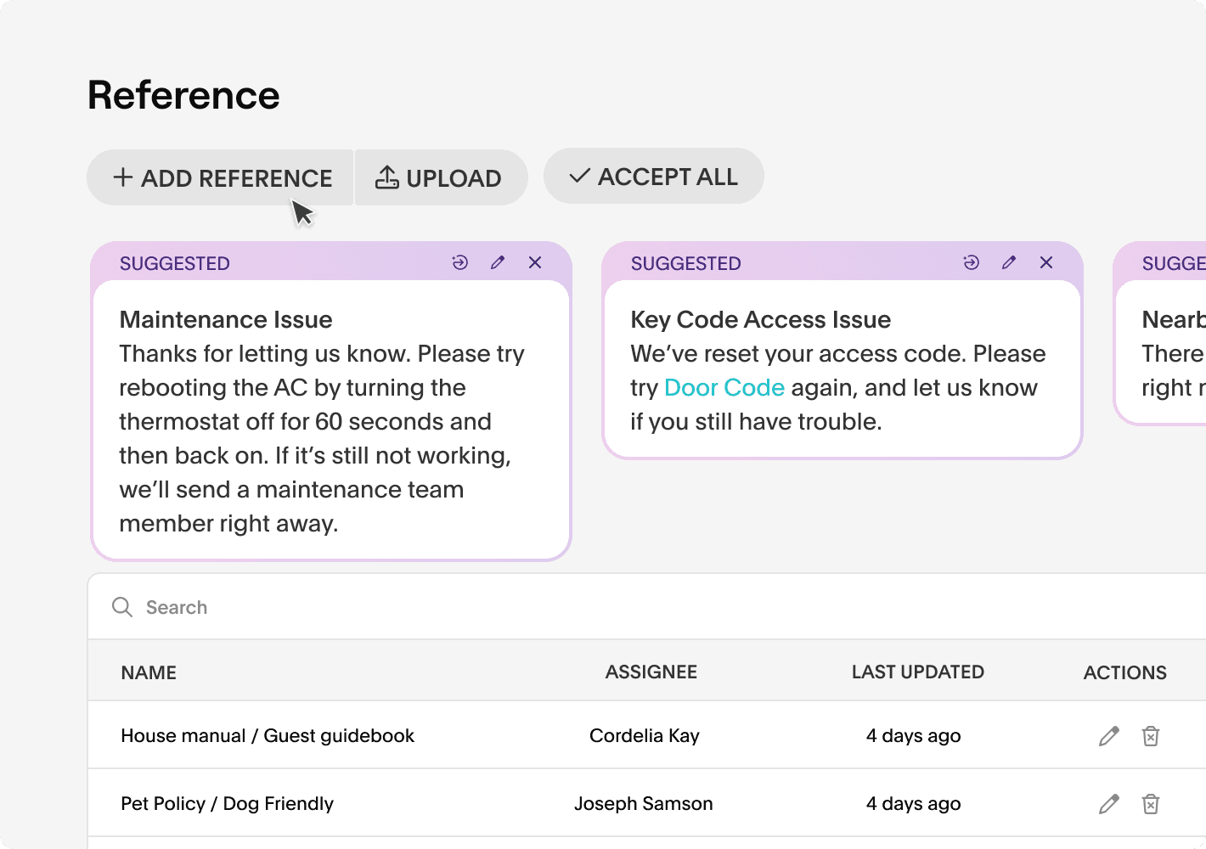The width and height of the screenshot is (1206, 849).
Task: Edit the Pet Policy / Dog Friendly reference
Action: click(x=1107, y=803)
